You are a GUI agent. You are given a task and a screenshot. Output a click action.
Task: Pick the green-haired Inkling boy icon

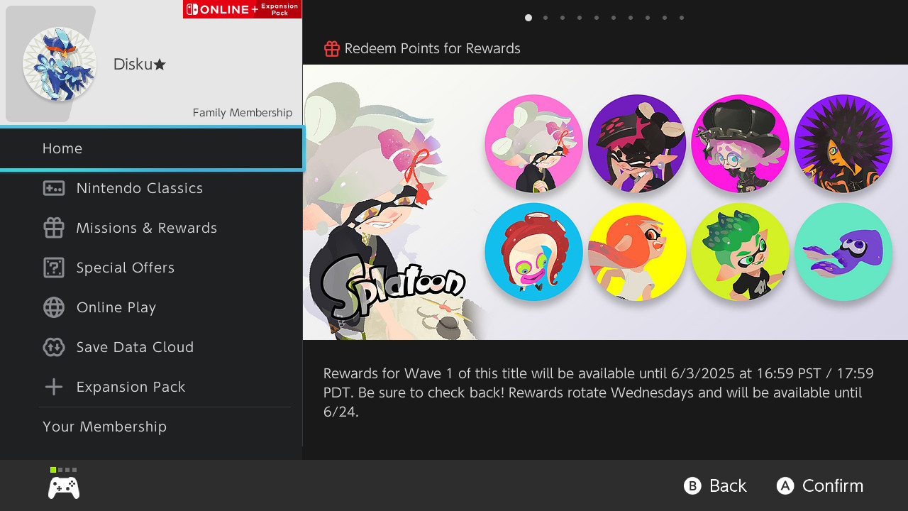pyautogui.click(x=740, y=252)
